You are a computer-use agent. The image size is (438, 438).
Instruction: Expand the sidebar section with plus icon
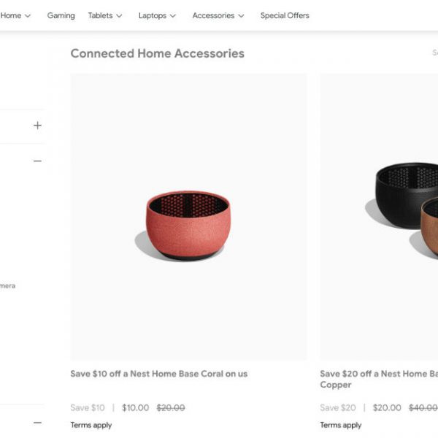coord(38,126)
